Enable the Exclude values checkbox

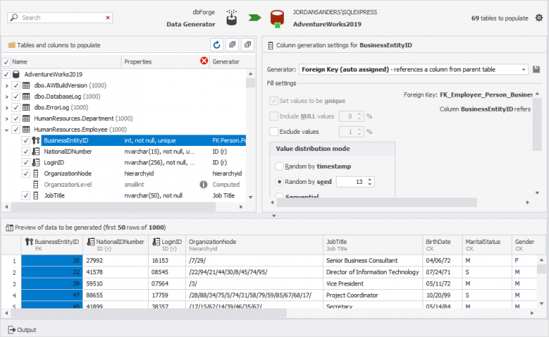pyautogui.click(x=274, y=132)
